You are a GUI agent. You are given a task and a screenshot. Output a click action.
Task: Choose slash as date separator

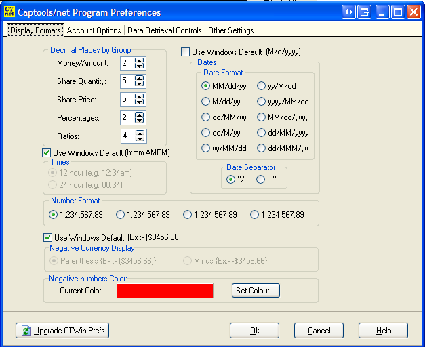coord(231,179)
